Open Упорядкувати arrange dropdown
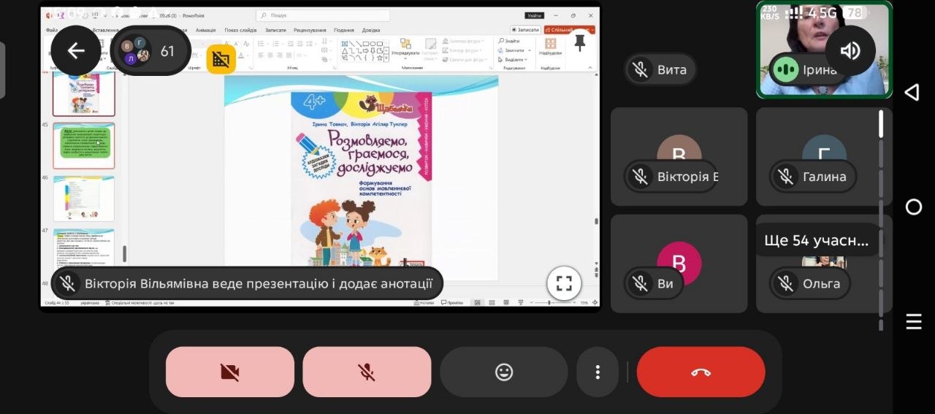The height and width of the screenshot is (414, 935). pyautogui.click(x=405, y=49)
